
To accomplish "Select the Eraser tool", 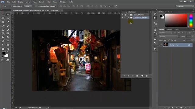I will 3,33.
